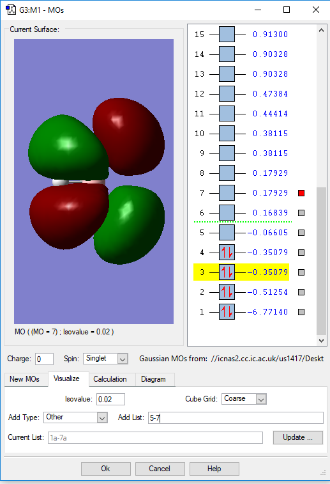330x484 pixels.
Task: Open the Diagram tab
Action: click(153, 379)
